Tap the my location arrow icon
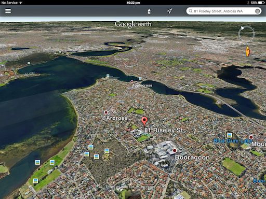 (169, 11)
